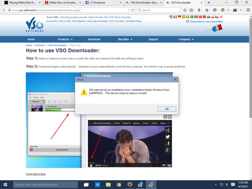This screenshot has height=189, width=252.
Task: Pick the Italian flag language
Action: (x=188, y=17)
